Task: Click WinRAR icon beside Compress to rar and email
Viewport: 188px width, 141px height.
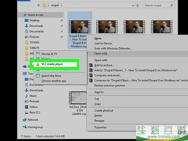Action: [x=91, y=80]
